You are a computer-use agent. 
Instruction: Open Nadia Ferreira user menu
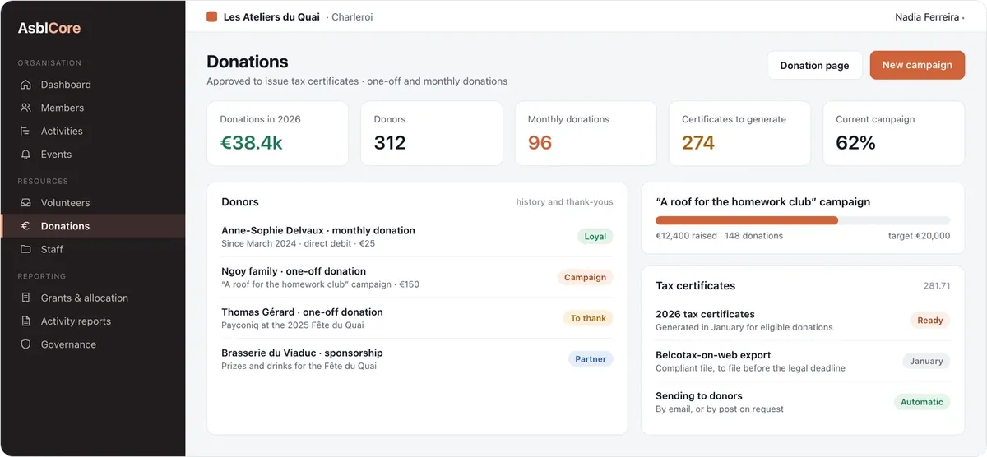929,17
